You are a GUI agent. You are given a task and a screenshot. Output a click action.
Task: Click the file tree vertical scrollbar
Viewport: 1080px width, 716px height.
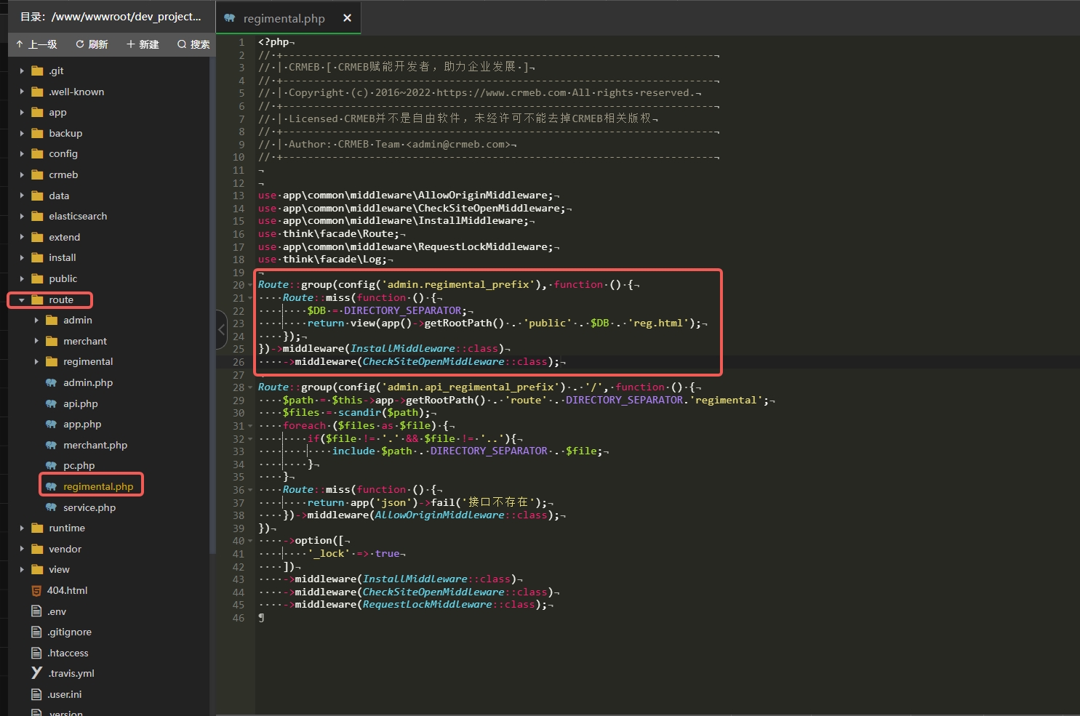pos(212,305)
